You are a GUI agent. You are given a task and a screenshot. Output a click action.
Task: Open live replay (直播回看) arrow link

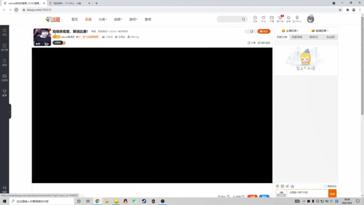pos(320,31)
